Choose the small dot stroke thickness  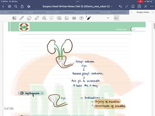coord(108,18)
